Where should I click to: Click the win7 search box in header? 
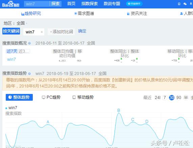pos(37,4)
